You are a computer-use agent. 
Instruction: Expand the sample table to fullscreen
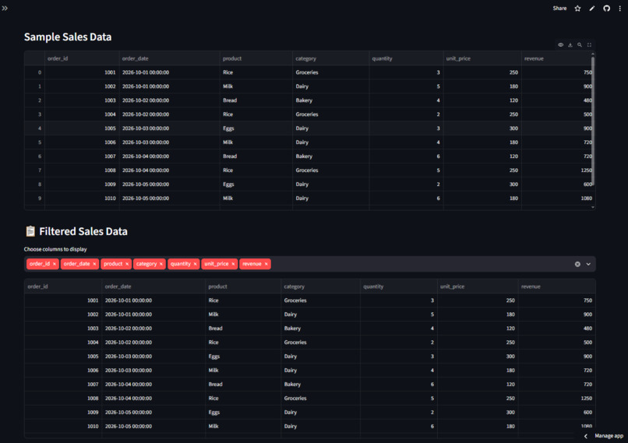point(589,45)
